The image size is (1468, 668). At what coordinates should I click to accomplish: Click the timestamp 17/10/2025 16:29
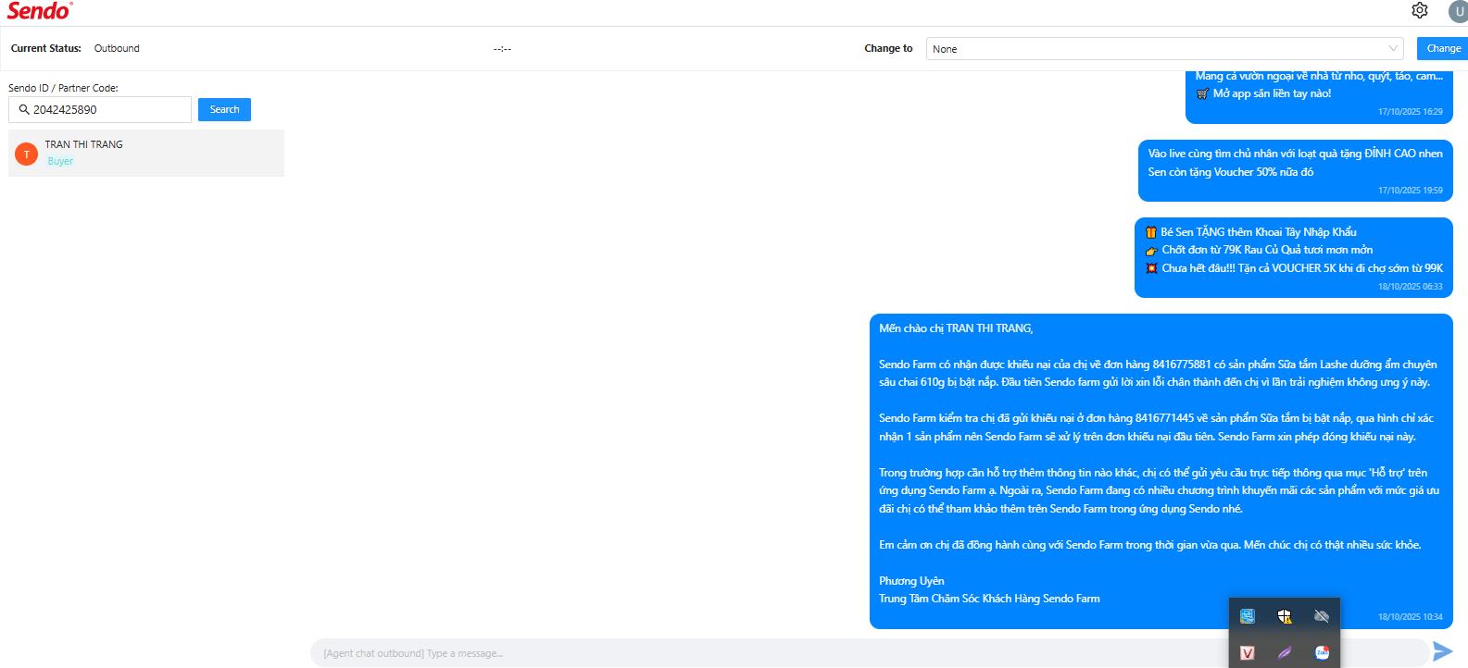(x=1411, y=112)
